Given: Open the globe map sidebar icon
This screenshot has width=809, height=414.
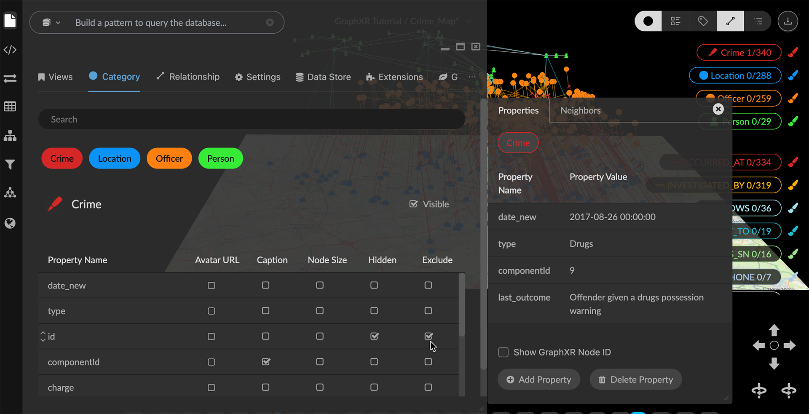Looking at the screenshot, I should click(x=10, y=223).
